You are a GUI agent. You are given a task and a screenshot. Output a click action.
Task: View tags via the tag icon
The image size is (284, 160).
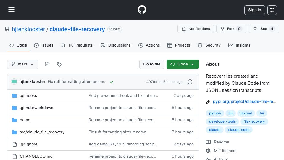pos(59,64)
